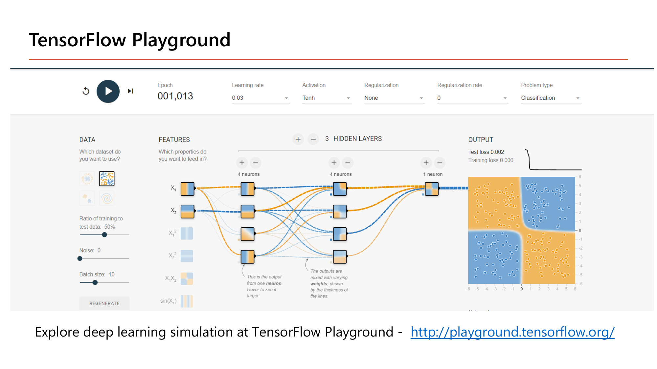Add a hidden layer with plus icon
Screen dimensions: 657x369
(298, 139)
